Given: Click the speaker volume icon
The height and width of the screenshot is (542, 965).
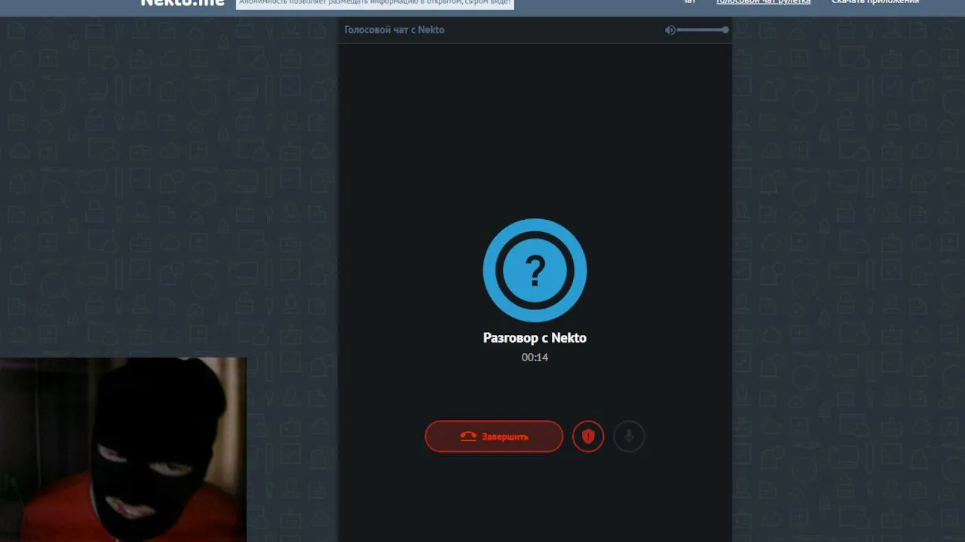Looking at the screenshot, I should click(x=669, y=30).
